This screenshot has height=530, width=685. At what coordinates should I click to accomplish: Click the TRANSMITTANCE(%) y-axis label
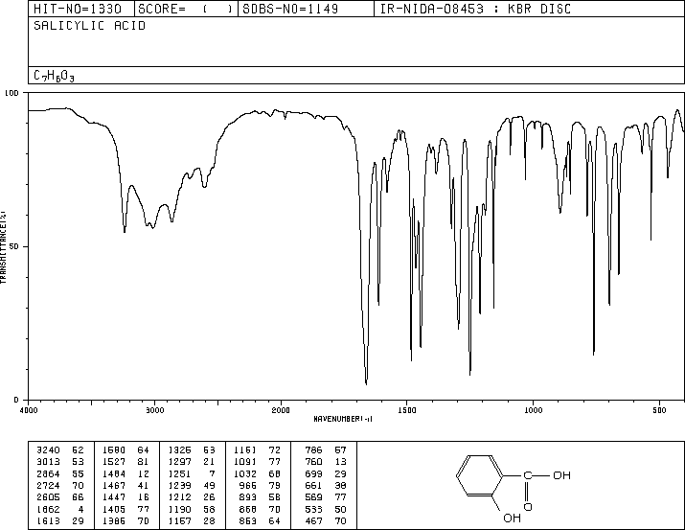5,245
